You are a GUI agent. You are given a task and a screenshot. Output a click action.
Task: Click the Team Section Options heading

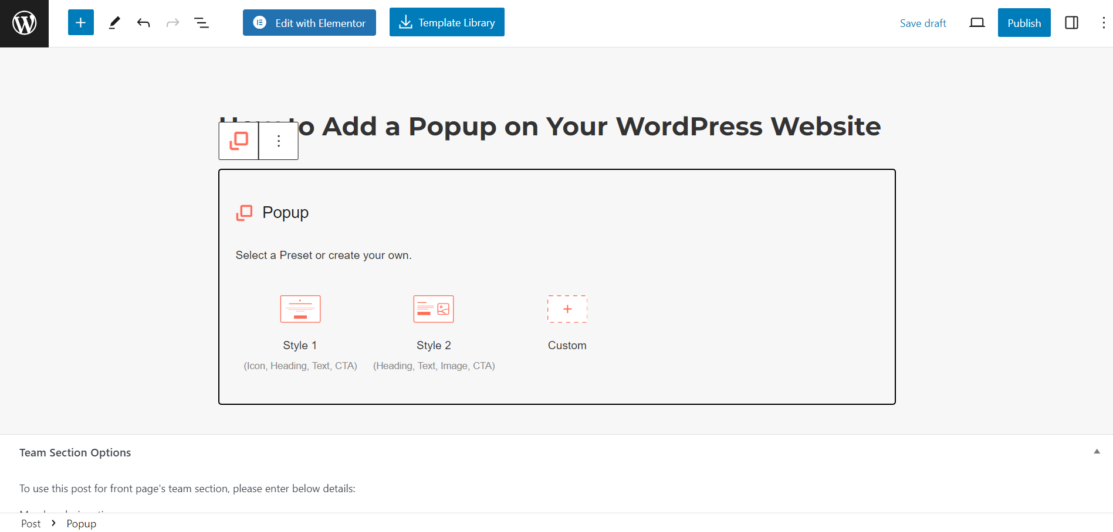(75, 452)
